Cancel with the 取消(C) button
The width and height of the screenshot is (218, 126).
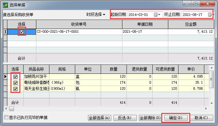pos(201,118)
